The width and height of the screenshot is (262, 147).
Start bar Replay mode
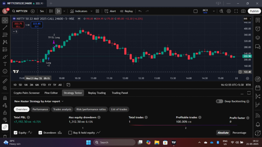pyautogui.click(x=126, y=11)
